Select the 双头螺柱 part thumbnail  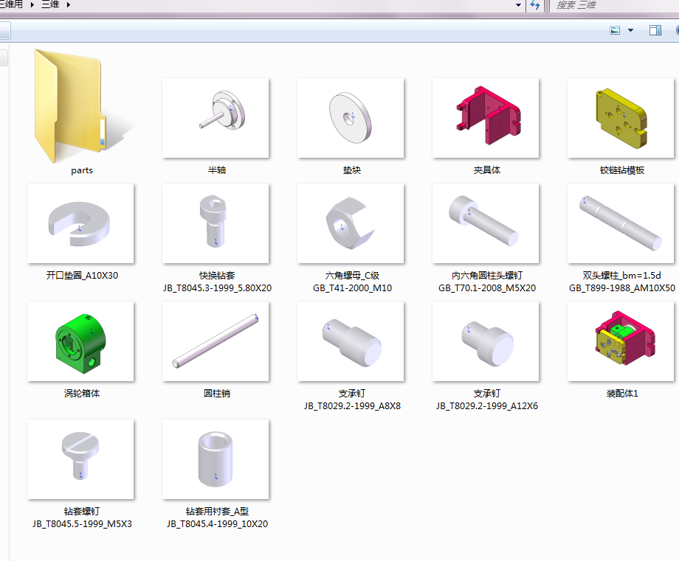621,223
